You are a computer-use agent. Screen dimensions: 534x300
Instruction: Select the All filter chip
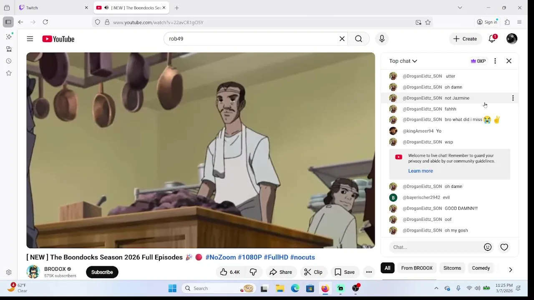[387, 268]
